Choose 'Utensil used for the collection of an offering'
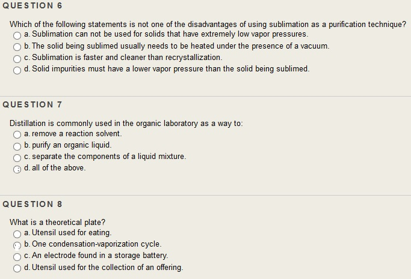 tap(17, 268)
